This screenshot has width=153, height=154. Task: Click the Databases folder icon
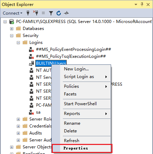click(18, 29)
